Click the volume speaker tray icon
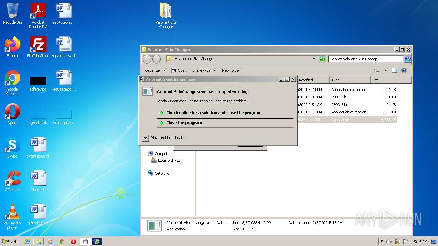This screenshot has width=438, height=246. pos(389,242)
